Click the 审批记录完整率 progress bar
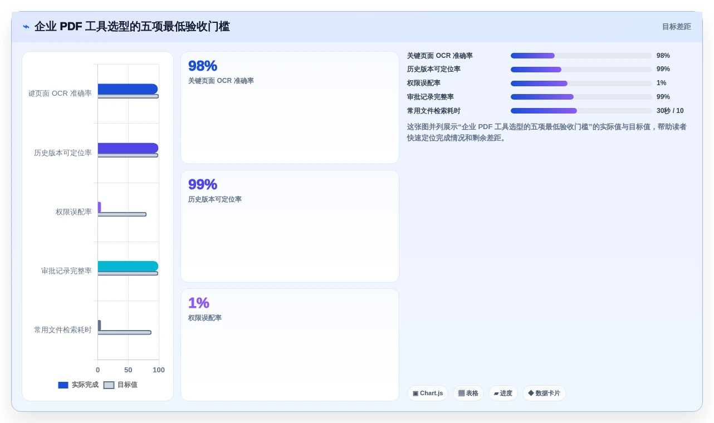Screen dimensions: 714x423 (x=581, y=97)
